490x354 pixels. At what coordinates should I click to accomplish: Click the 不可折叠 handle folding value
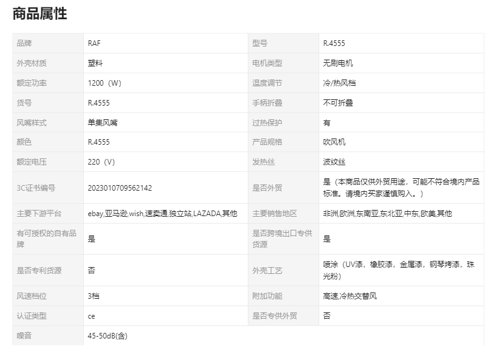pyautogui.click(x=338, y=103)
